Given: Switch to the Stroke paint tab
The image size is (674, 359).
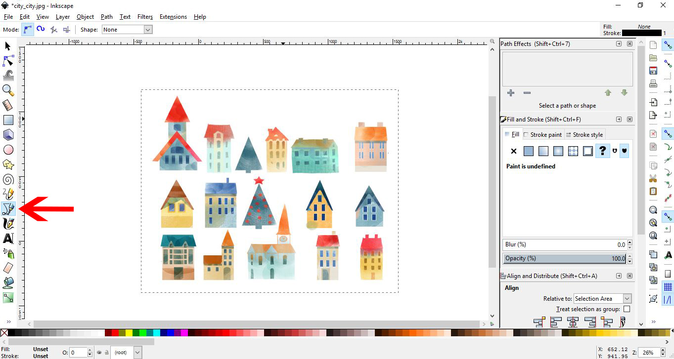Looking at the screenshot, I should click(543, 134).
